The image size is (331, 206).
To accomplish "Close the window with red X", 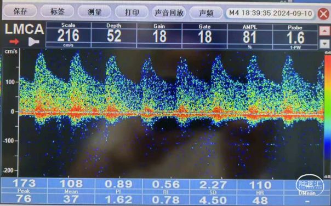I will pyautogui.click(x=324, y=14).
